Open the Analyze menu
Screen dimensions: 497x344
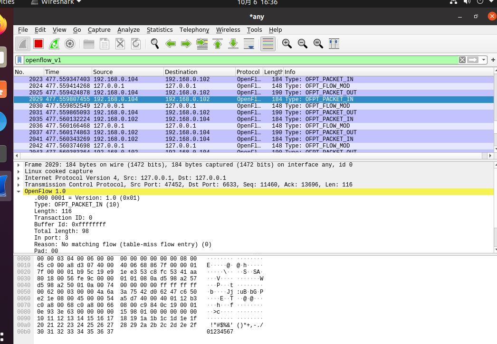tap(128, 30)
